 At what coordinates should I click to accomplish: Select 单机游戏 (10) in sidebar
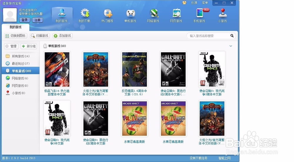21,71
